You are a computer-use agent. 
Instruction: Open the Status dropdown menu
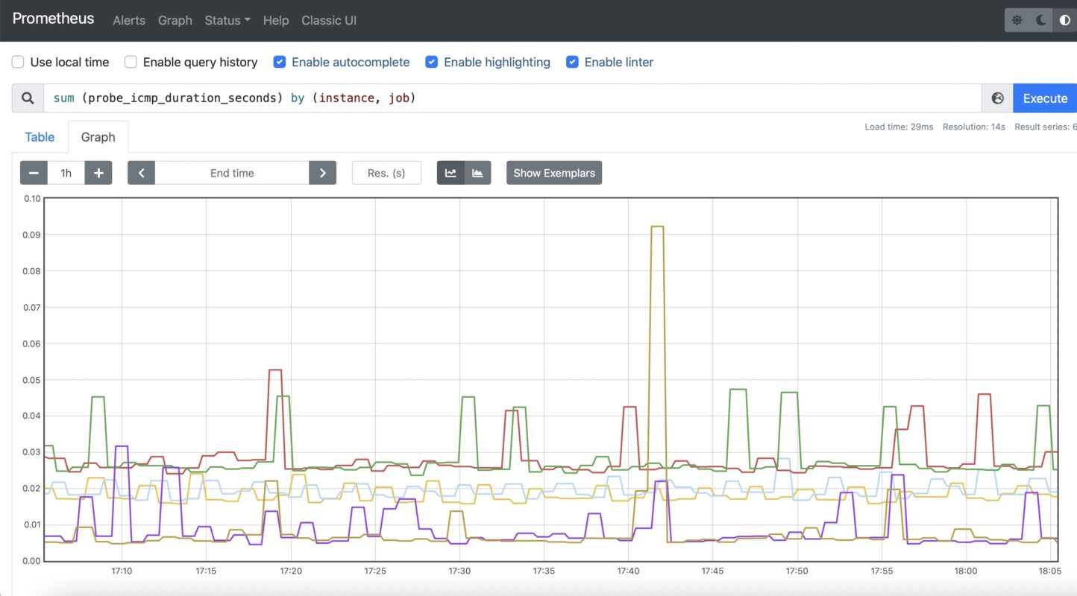pyautogui.click(x=227, y=20)
